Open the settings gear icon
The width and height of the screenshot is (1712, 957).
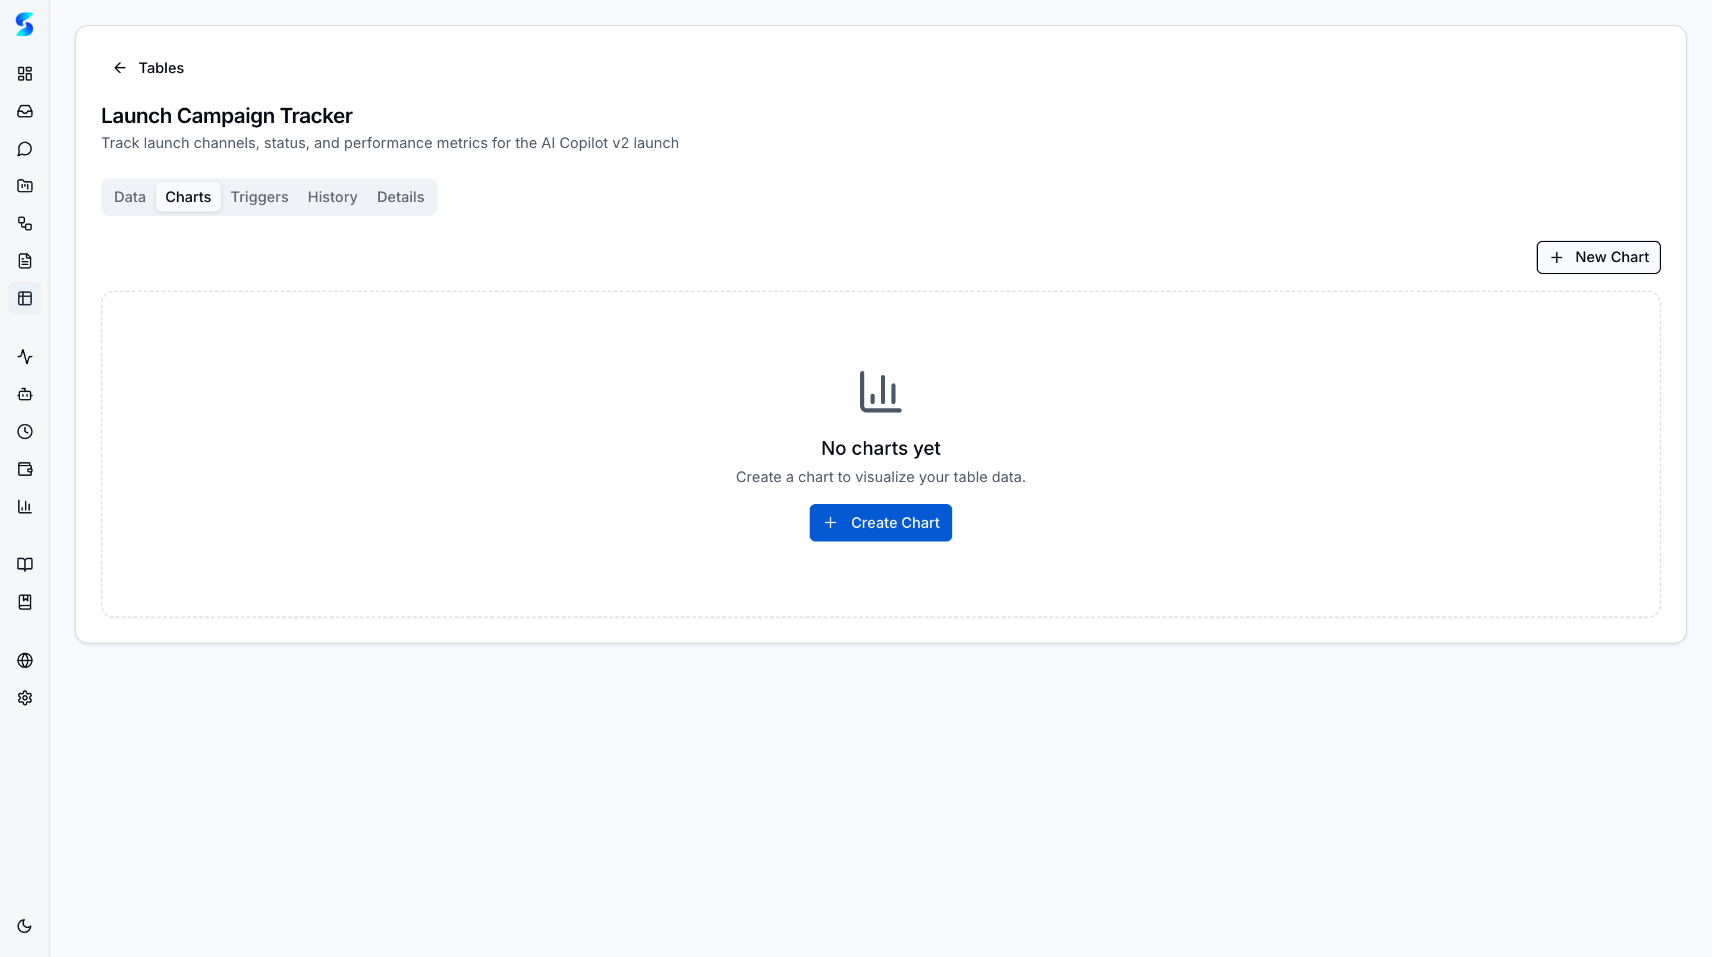[24, 698]
